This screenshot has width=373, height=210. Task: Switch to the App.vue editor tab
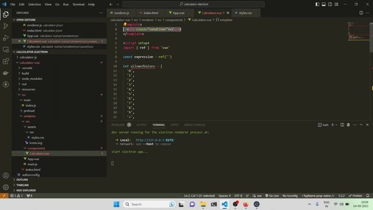coord(178,13)
